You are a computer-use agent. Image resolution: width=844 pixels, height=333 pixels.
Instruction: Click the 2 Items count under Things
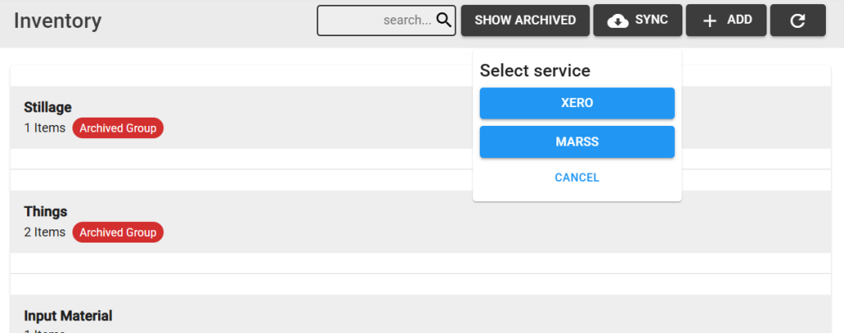click(x=45, y=232)
